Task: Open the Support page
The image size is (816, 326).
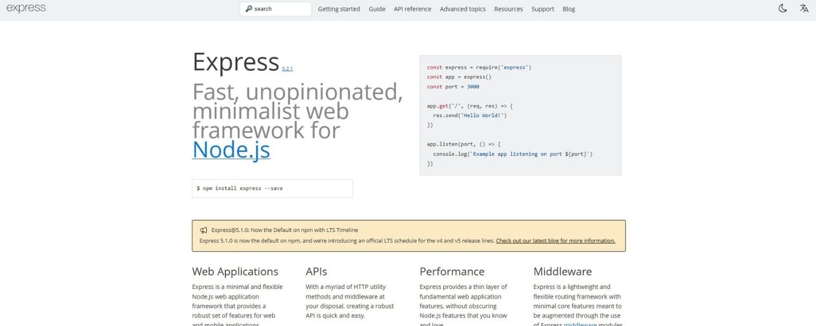Action: (x=542, y=9)
